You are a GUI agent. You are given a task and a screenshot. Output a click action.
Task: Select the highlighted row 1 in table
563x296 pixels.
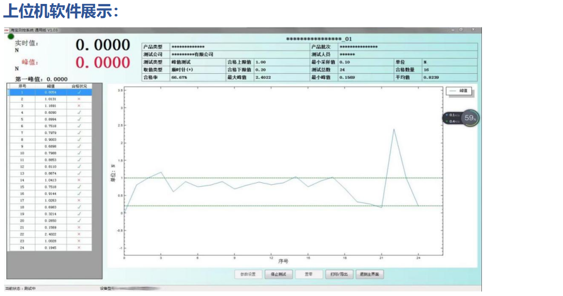coord(50,92)
